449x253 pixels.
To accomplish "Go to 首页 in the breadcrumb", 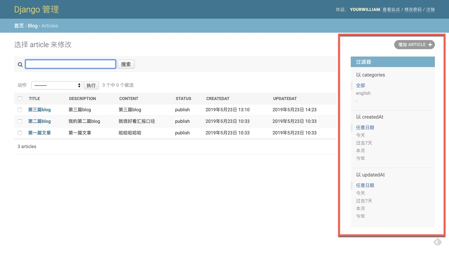I will [x=19, y=26].
